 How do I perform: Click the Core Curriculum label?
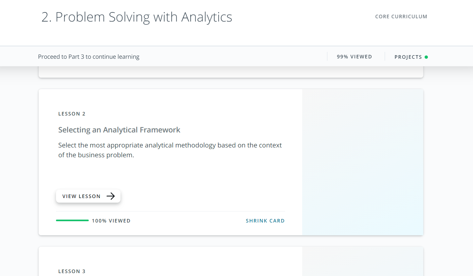click(401, 17)
